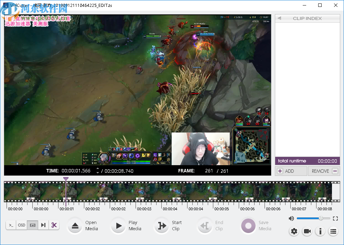
Task: Open the media information icon
Action: 320,231
